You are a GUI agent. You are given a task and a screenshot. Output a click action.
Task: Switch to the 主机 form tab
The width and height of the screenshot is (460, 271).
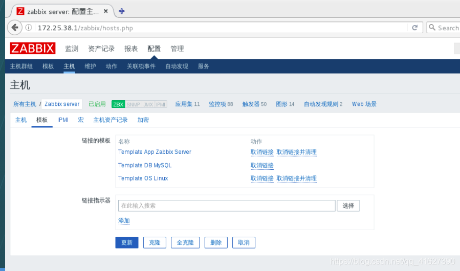(x=21, y=120)
